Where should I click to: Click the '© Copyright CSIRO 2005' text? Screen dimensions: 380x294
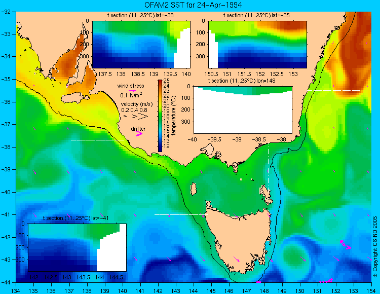(375, 247)
